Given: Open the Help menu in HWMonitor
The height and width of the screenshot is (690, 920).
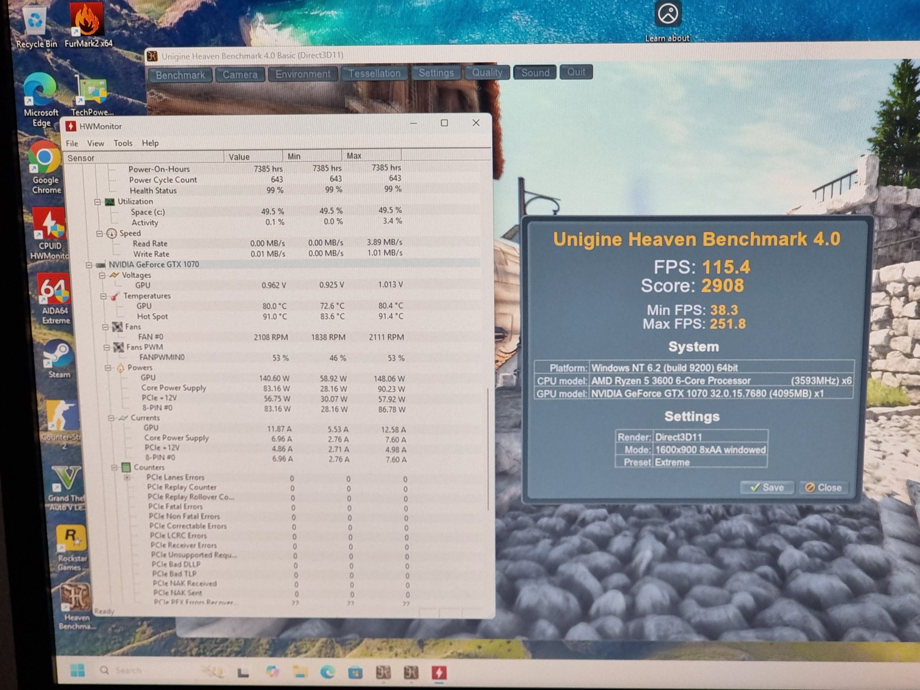Looking at the screenshot, I should click(x=150, y=144).
